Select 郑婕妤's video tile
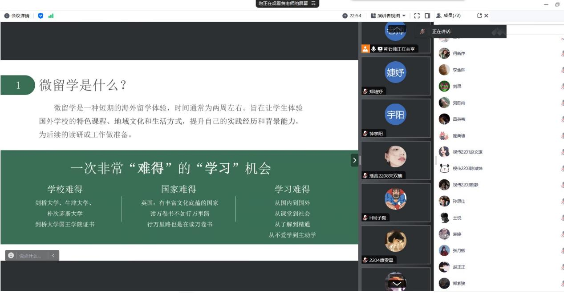 click(x=395, y=76)
